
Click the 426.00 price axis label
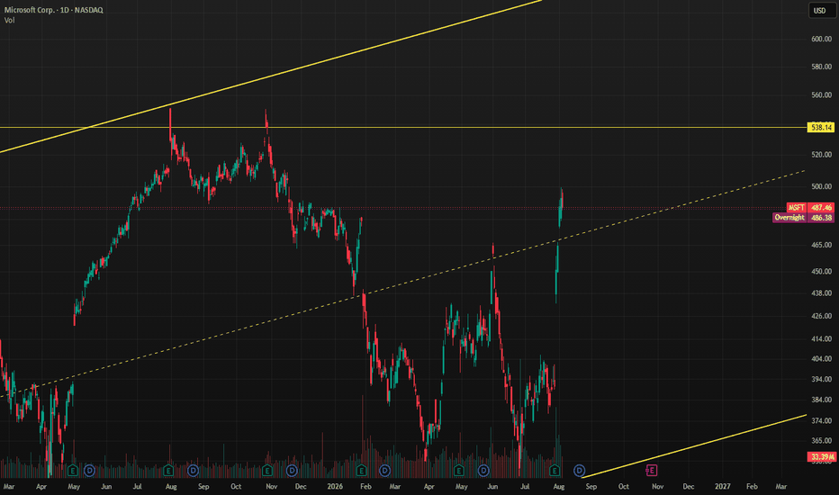coord(821,316)
